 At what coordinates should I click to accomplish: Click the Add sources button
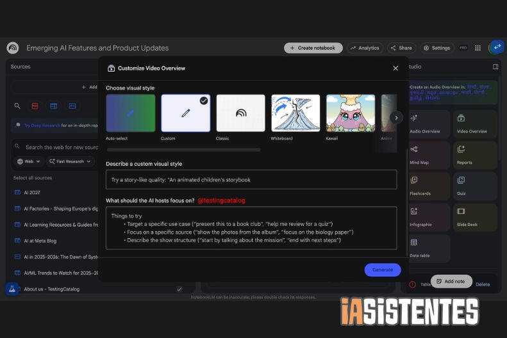[x=89, y=87]
